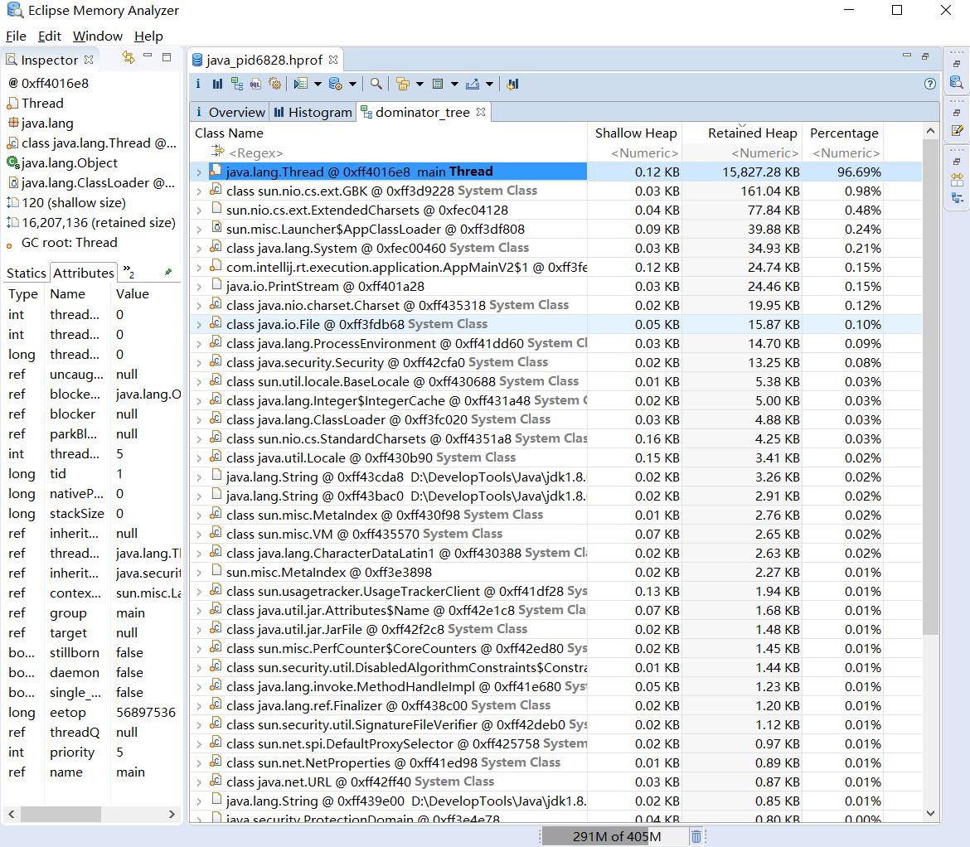Maximize the Inspector panel
970x847 pixels.
coord(167,57)
